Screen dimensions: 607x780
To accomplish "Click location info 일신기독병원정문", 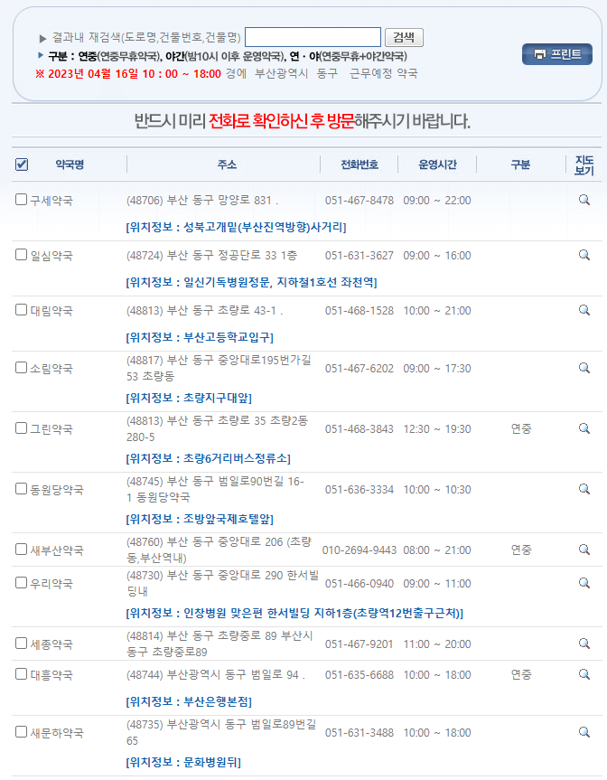I will 251,283.
